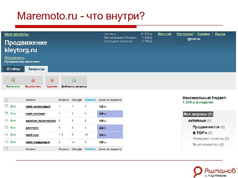
Task: Switch to the Запросы tab
Action: 36,69
